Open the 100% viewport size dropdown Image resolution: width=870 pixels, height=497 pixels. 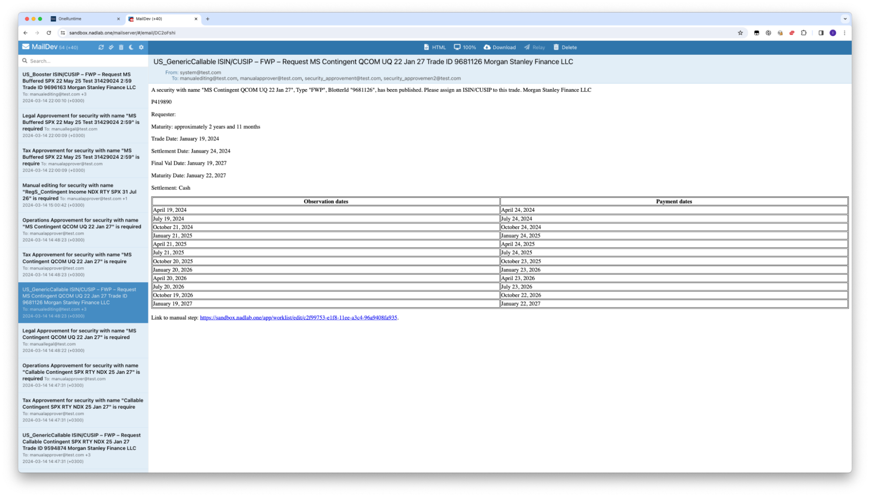coord(465,47)
